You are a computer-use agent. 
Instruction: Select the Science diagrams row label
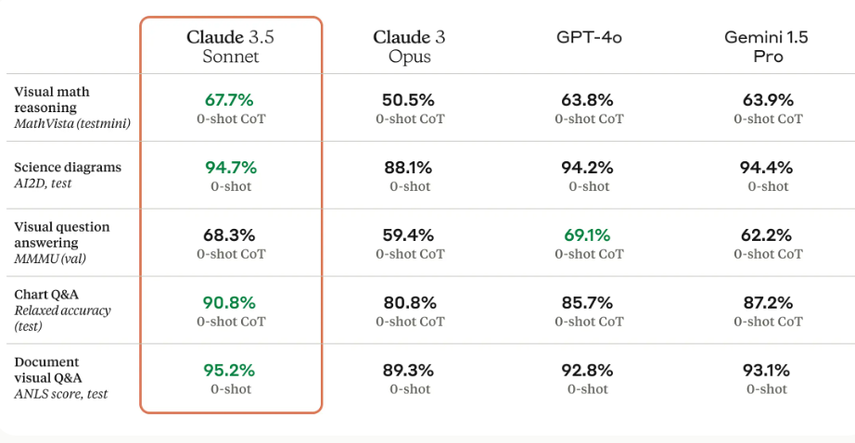(67, 168)
